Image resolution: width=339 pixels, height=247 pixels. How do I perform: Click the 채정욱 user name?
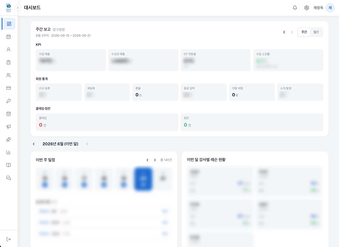click(318, 8)
